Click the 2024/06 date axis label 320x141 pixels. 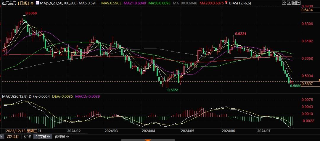tap(229, 131)
